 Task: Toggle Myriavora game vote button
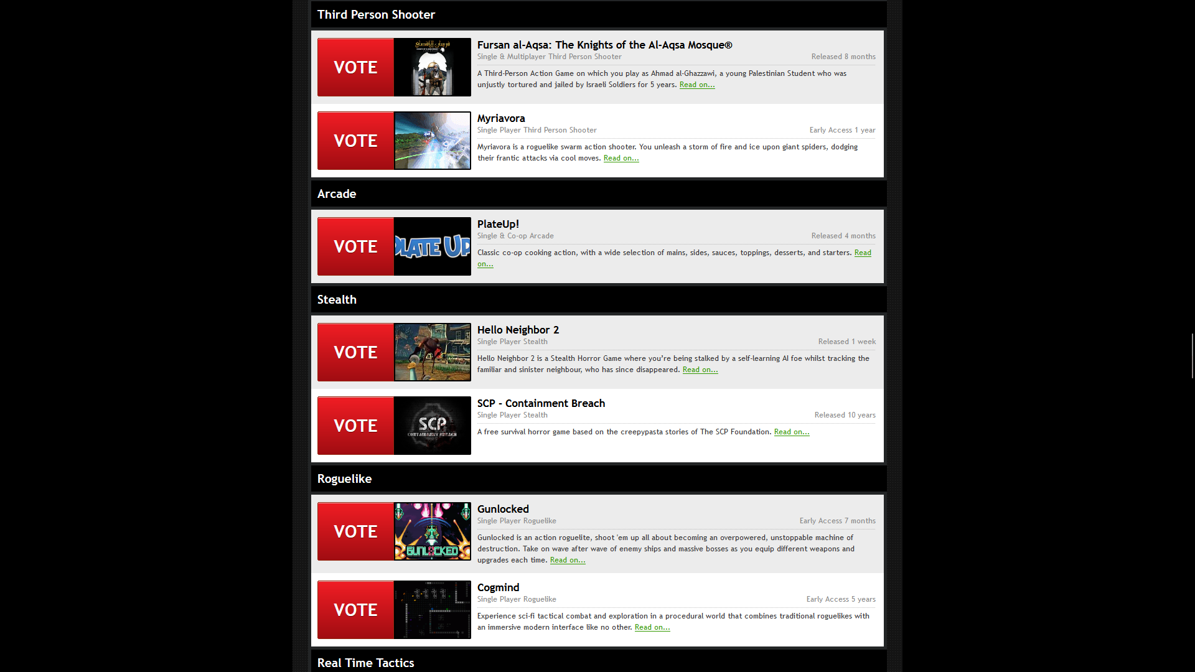tap(355, 140)
